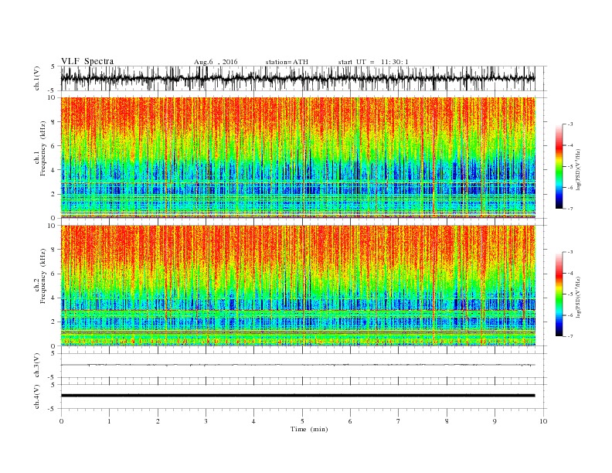Click inside the ch.1 spectrogram panel
612x473 pixels.
[x=297, y=158]
